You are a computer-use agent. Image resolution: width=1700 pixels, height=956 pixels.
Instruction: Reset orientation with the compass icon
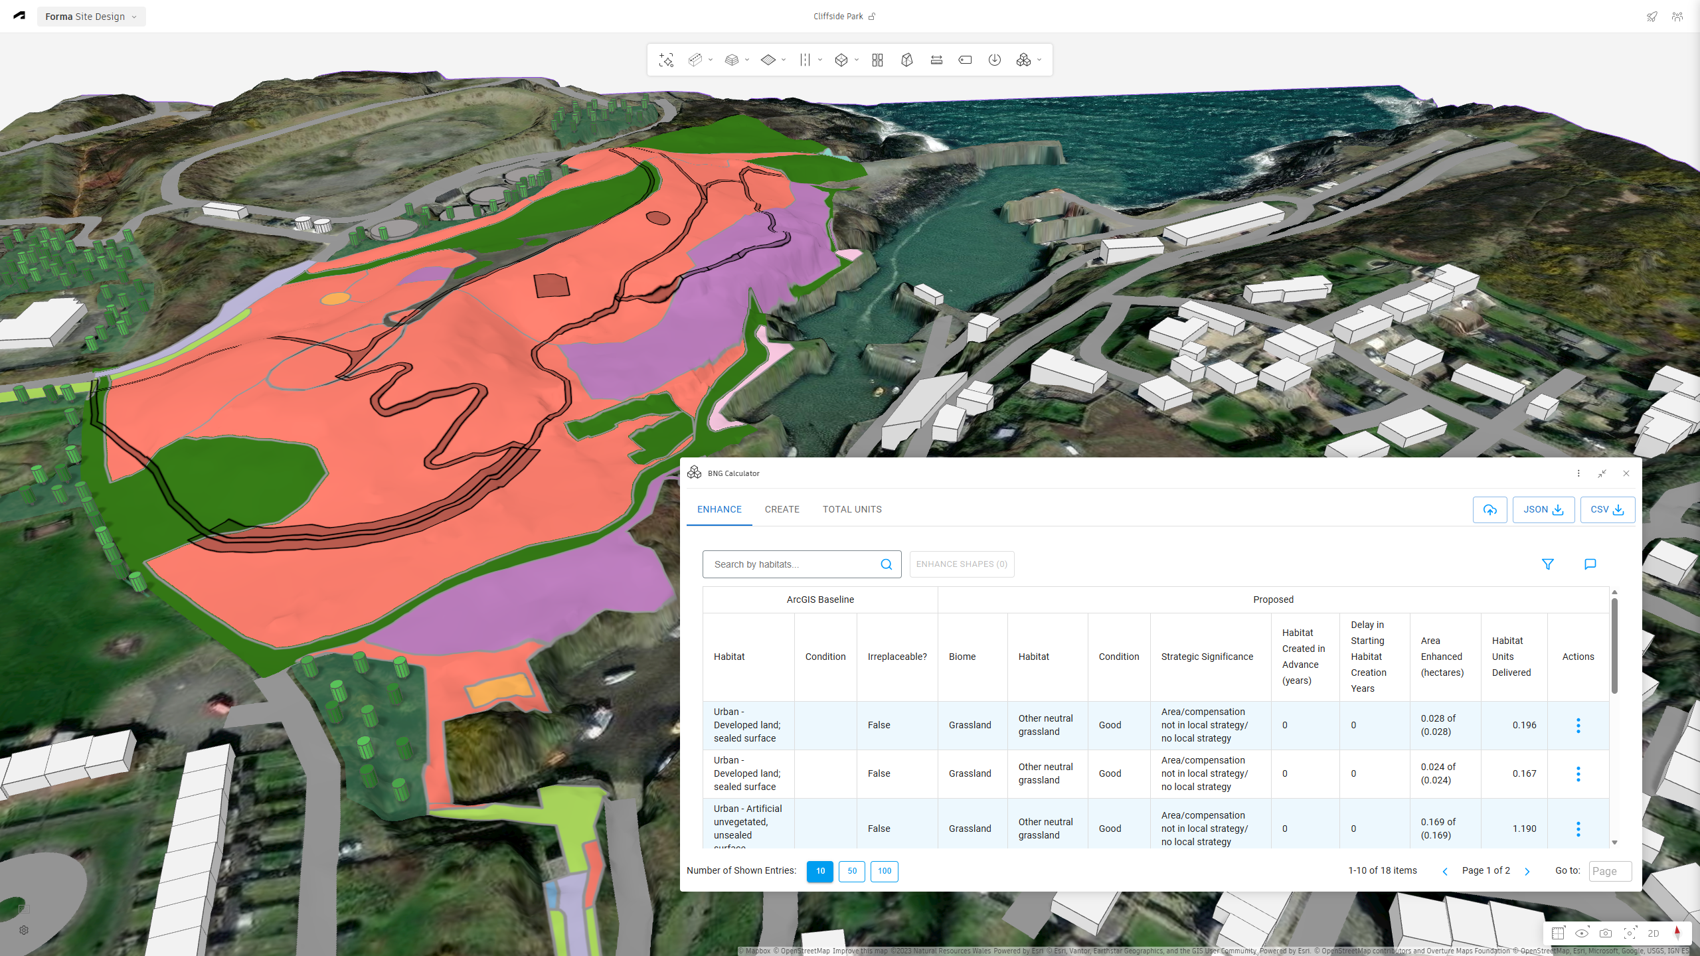coord(1677,933)
